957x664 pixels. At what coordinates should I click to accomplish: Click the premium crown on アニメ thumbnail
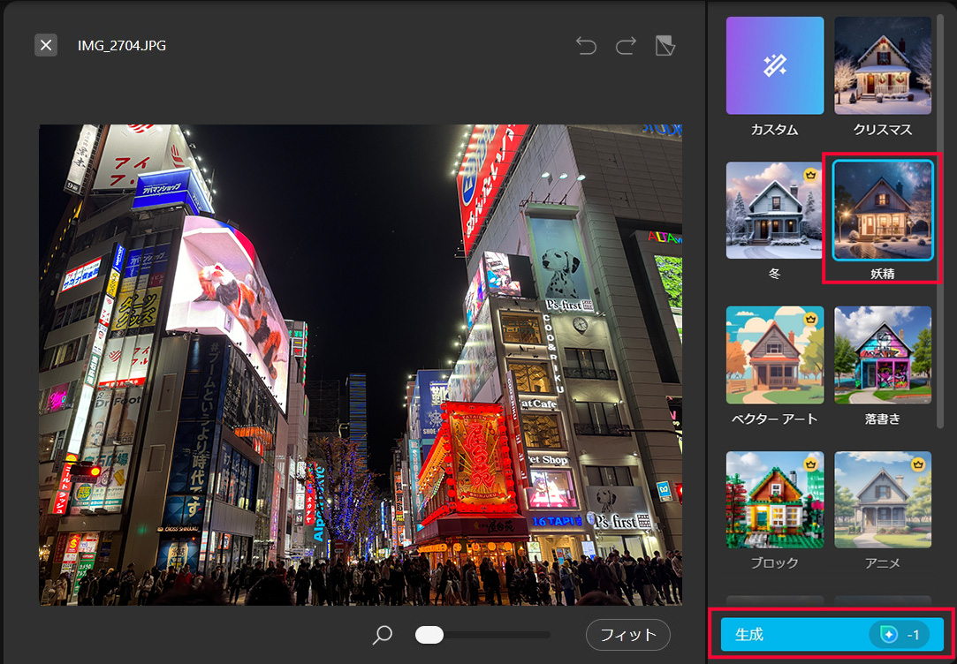point(918,464)
